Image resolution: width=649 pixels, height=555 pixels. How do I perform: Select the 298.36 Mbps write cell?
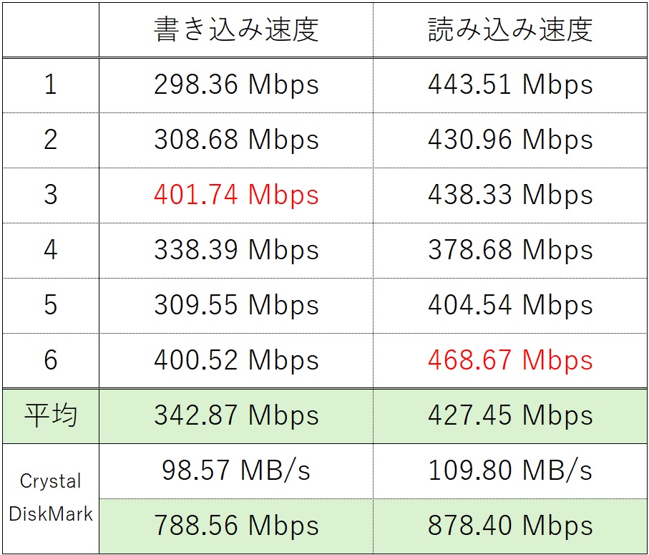236,85
